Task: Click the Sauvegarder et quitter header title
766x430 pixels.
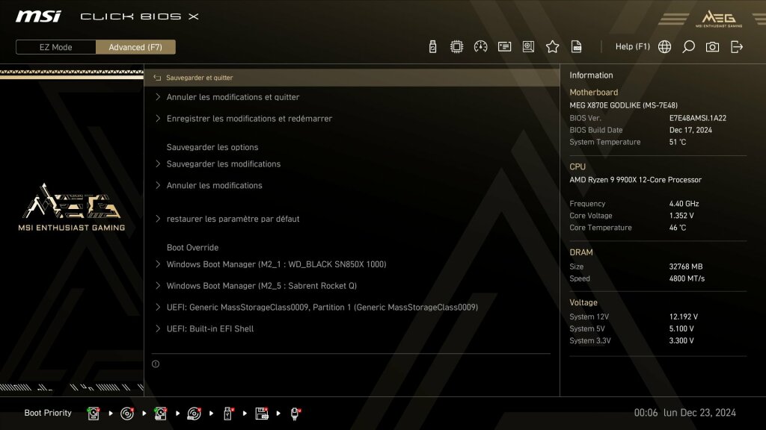Action: [x=199, y=78]
